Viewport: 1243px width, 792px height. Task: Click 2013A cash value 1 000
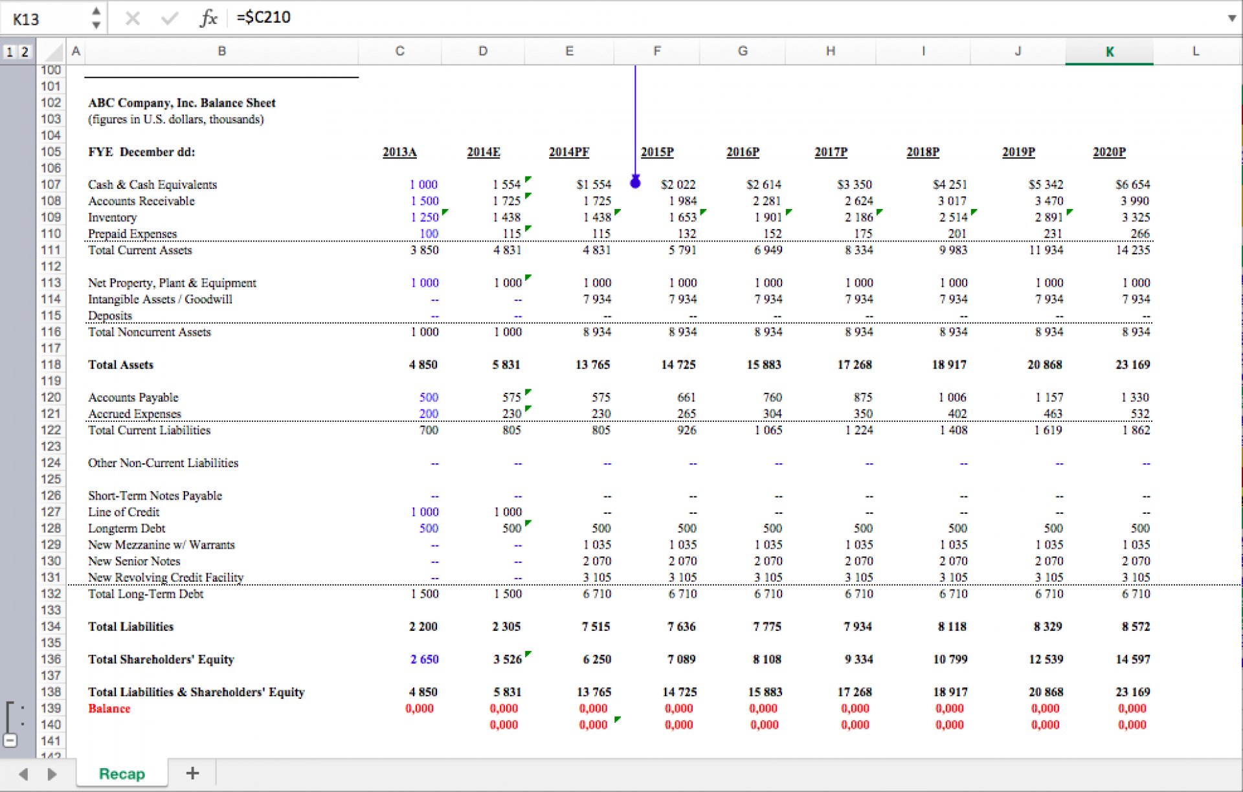pos(423,184)
